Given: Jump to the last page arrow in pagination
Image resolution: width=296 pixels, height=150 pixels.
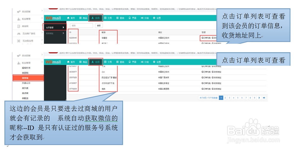Looking at the screenshot, I should click(x=264, y=98).
